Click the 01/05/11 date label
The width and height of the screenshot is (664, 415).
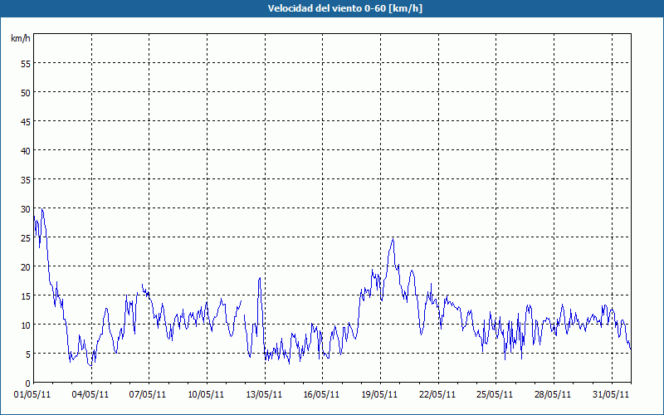[32, 394]
